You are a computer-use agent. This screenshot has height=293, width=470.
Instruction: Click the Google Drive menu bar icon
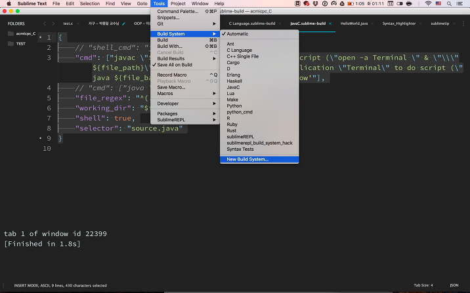click(342, 3)
